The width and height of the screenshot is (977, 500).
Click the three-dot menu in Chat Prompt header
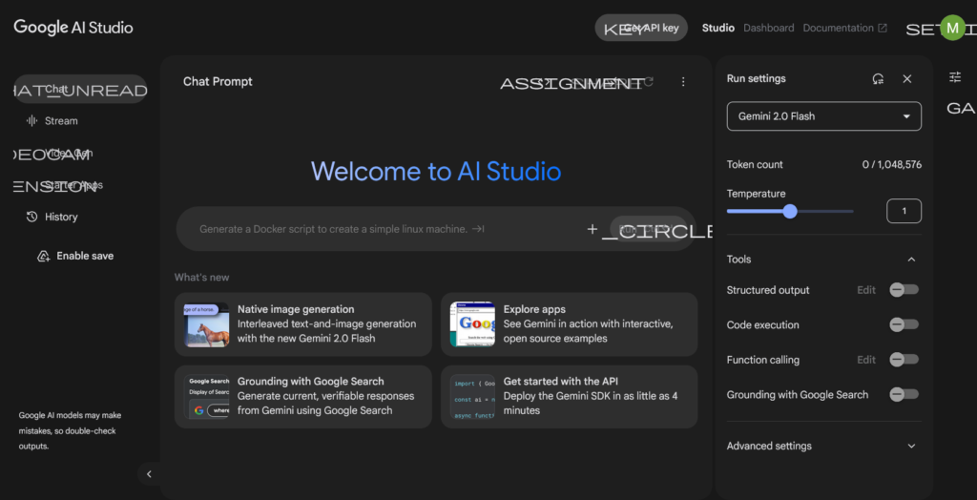pos(683,82)
